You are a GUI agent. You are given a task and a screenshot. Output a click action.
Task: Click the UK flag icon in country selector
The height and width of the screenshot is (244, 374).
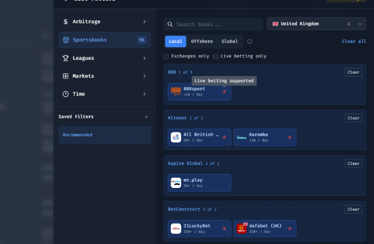click(275, 24)
